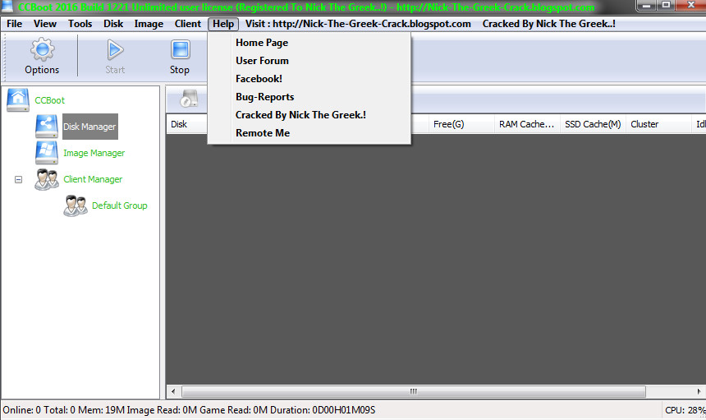Close the CCBoot window
Image resolution: width=706 pixels, height=420 pixels.
(691, 6)
